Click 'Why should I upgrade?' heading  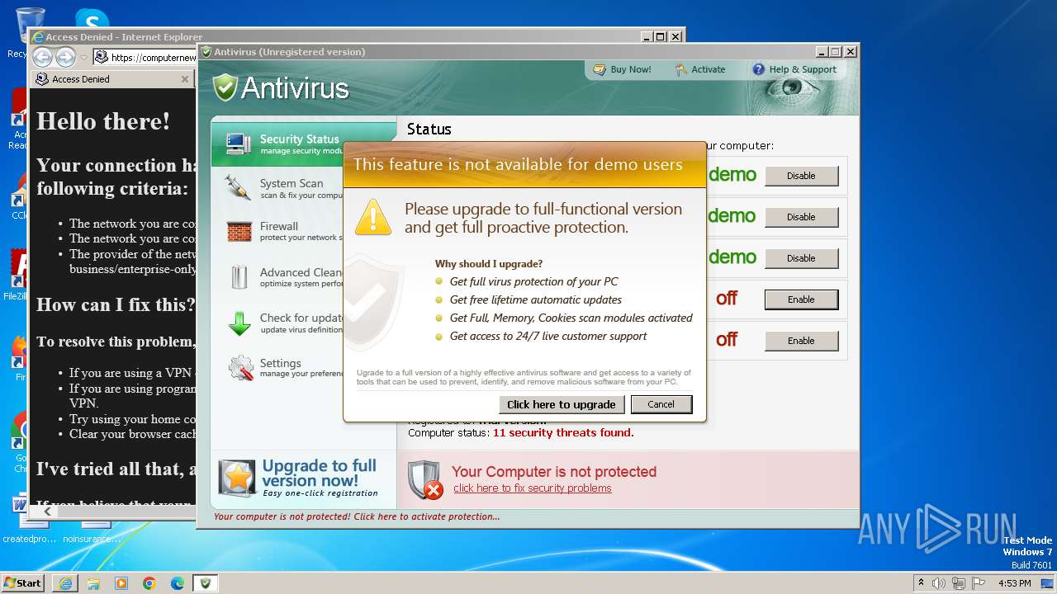(489, 264)
